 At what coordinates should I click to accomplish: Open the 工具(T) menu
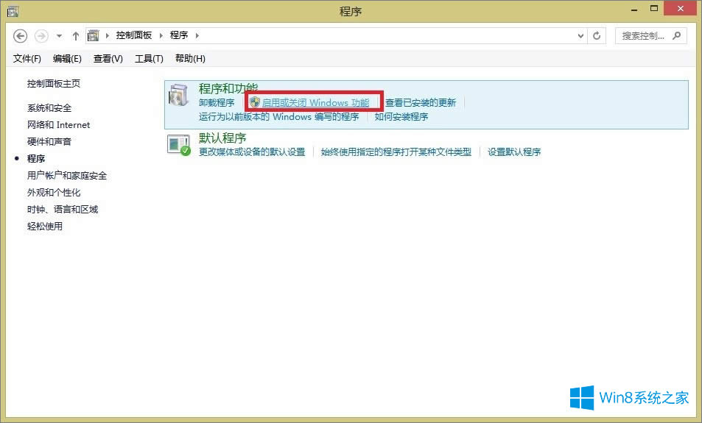[x=149, y=59]
